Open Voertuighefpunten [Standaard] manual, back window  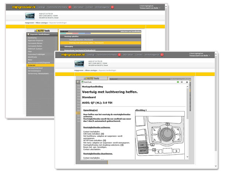click(x=101, y=40)
